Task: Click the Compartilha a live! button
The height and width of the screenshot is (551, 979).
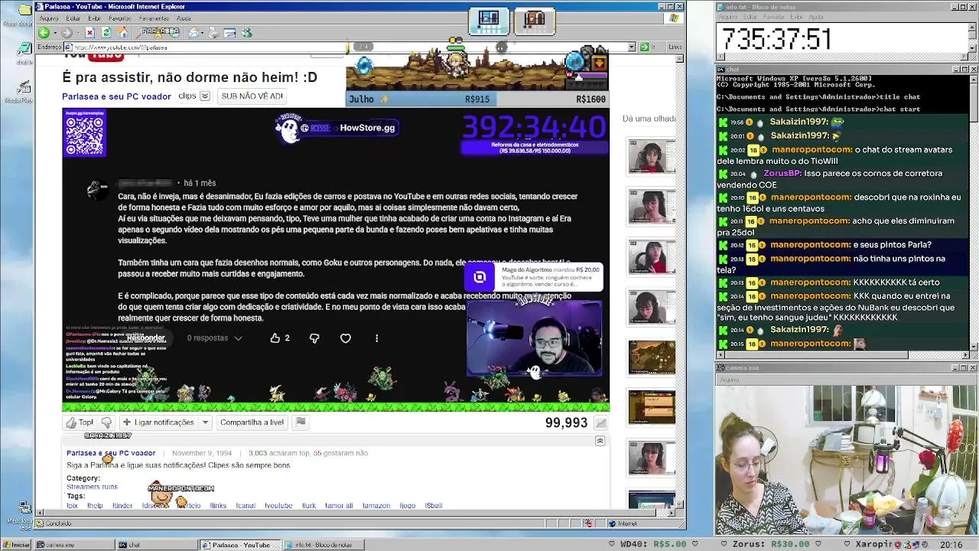Action: [x=252, y=422]
